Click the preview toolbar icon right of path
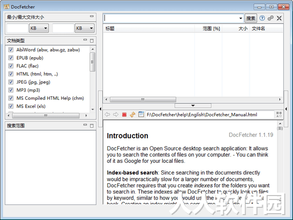The height and width of the screenshot is (220, 293). click(279, 114)
